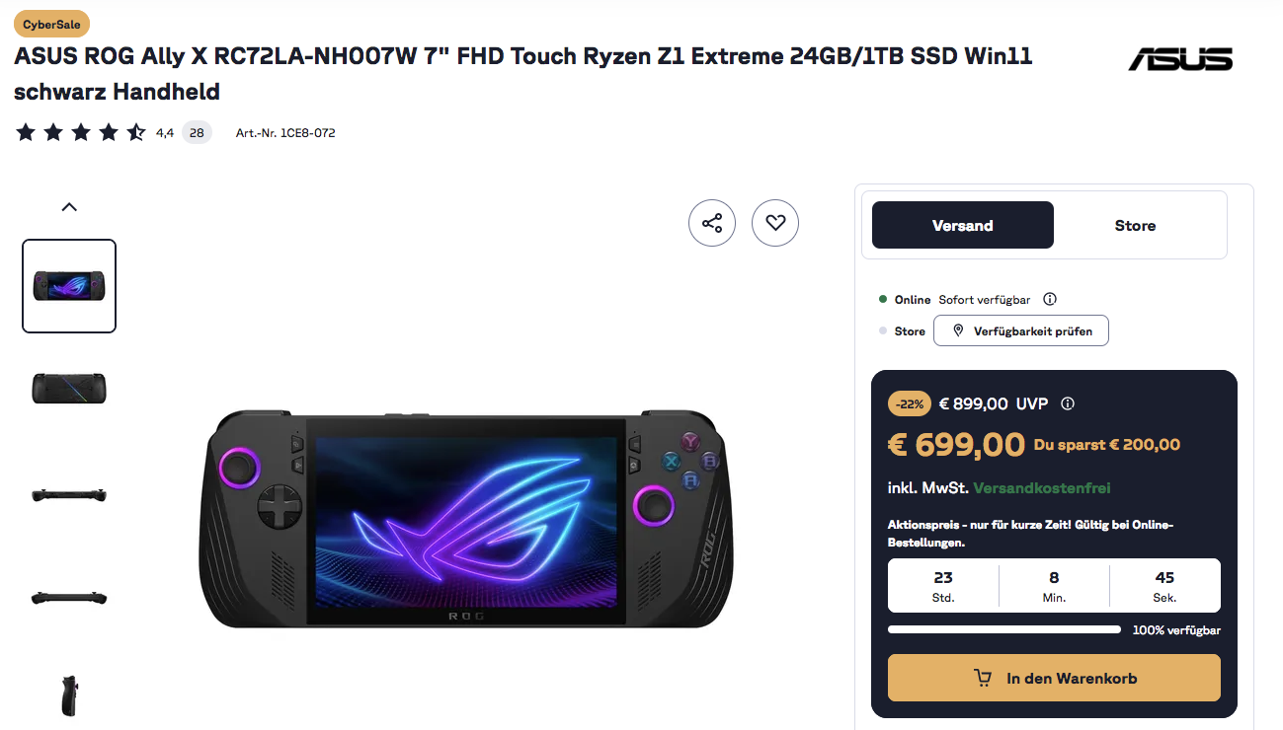Click the info icon beside Sofort verfügbar
This screenshot has width=1283, height=730.
pyautogui.click(x=1050, y=300)
